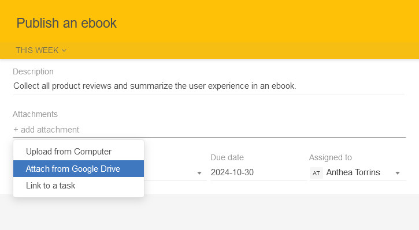Click the Description label
This screenshot has width=419, height=230.
33,71
